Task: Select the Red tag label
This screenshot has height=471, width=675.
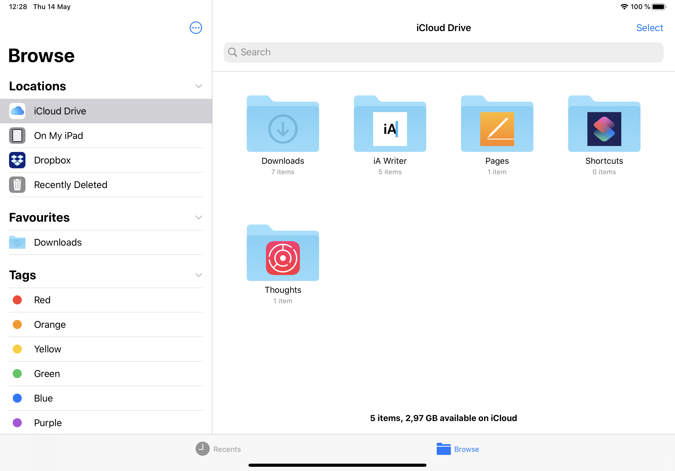Action: point(42,300)
